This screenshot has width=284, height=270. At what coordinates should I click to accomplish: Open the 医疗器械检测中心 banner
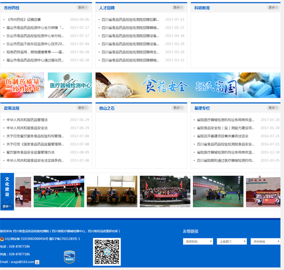[x=70, y=85]
